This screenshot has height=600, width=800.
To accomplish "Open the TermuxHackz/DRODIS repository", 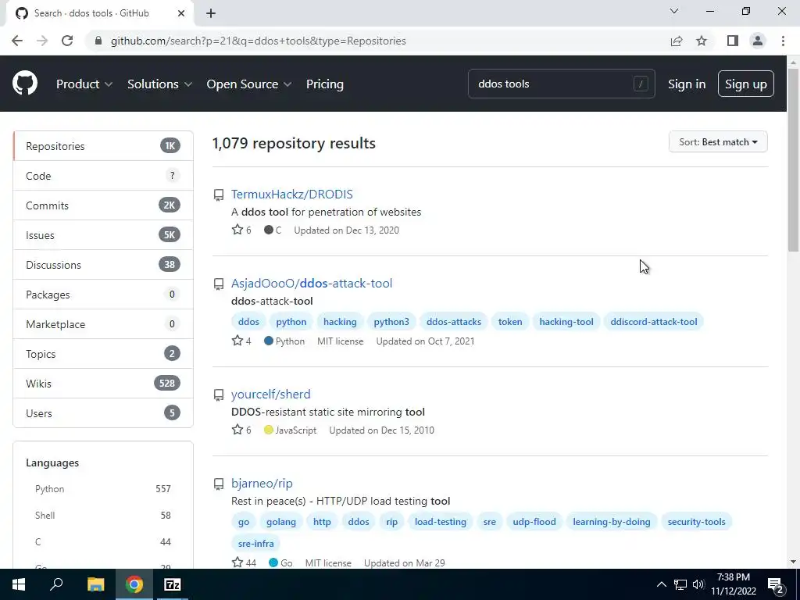I will 292,195.
